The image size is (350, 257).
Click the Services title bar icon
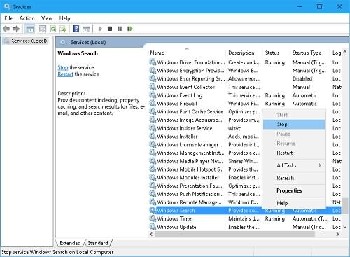(7, 6)
